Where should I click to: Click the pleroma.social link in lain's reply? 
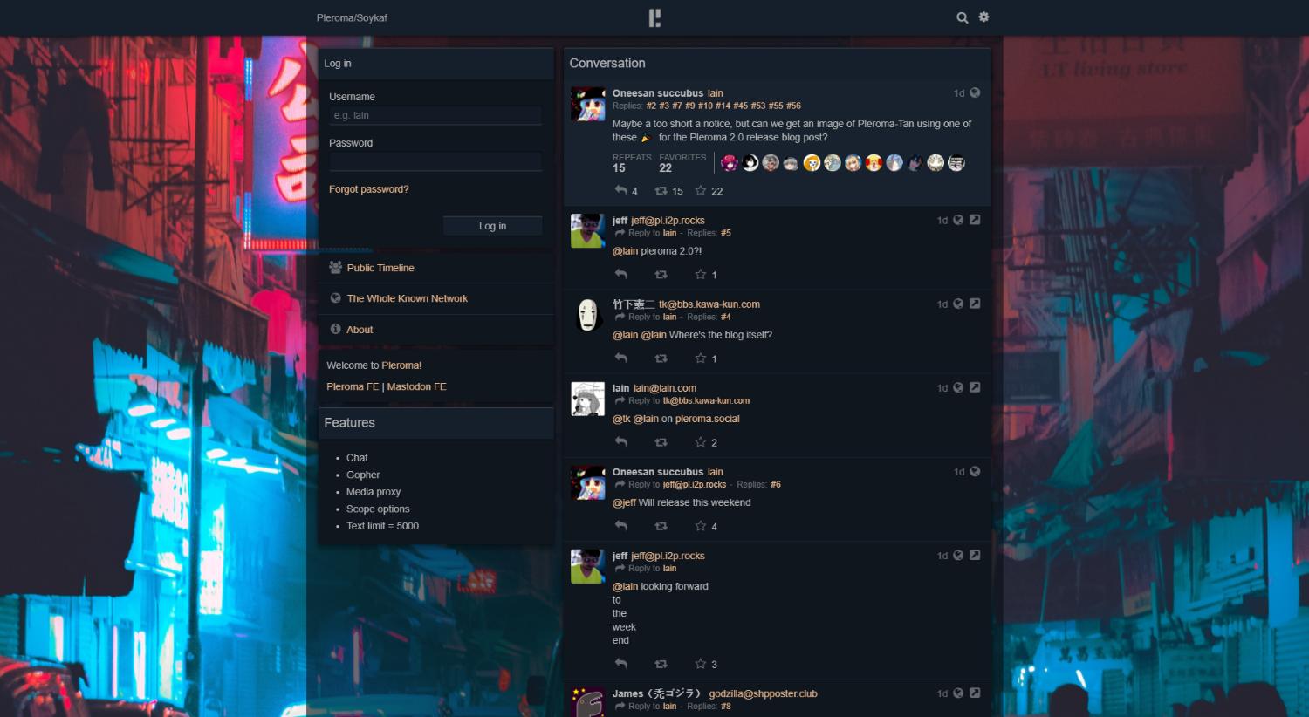707,419
